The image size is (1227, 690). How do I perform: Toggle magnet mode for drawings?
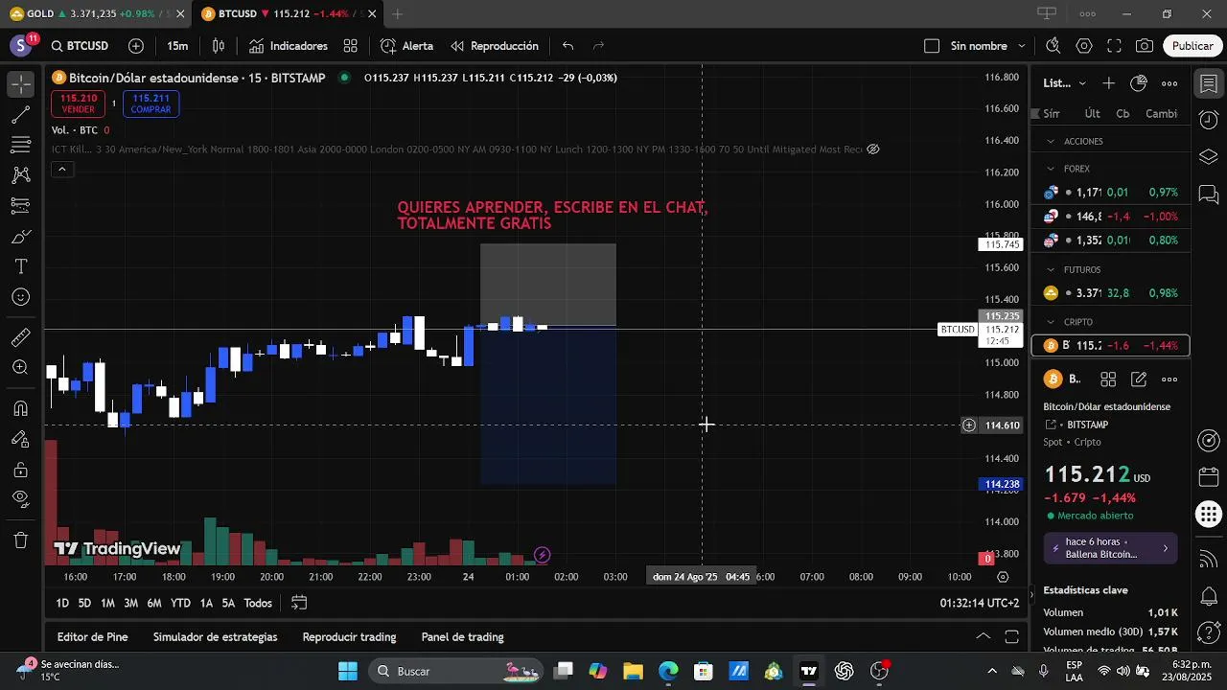pyautogui.click(x=20, y=408)
